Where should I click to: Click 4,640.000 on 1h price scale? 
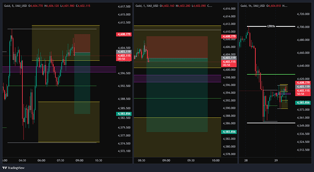click(303, 66)
